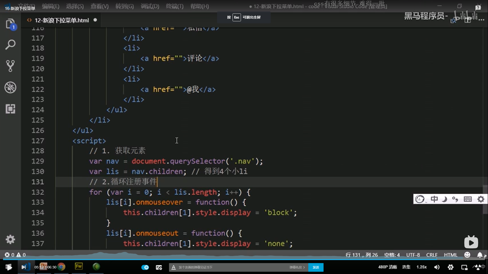Viewport: 488px width, 274px height.
Task: Open the Source Control panel icon
Action: [x=10, y=66]
